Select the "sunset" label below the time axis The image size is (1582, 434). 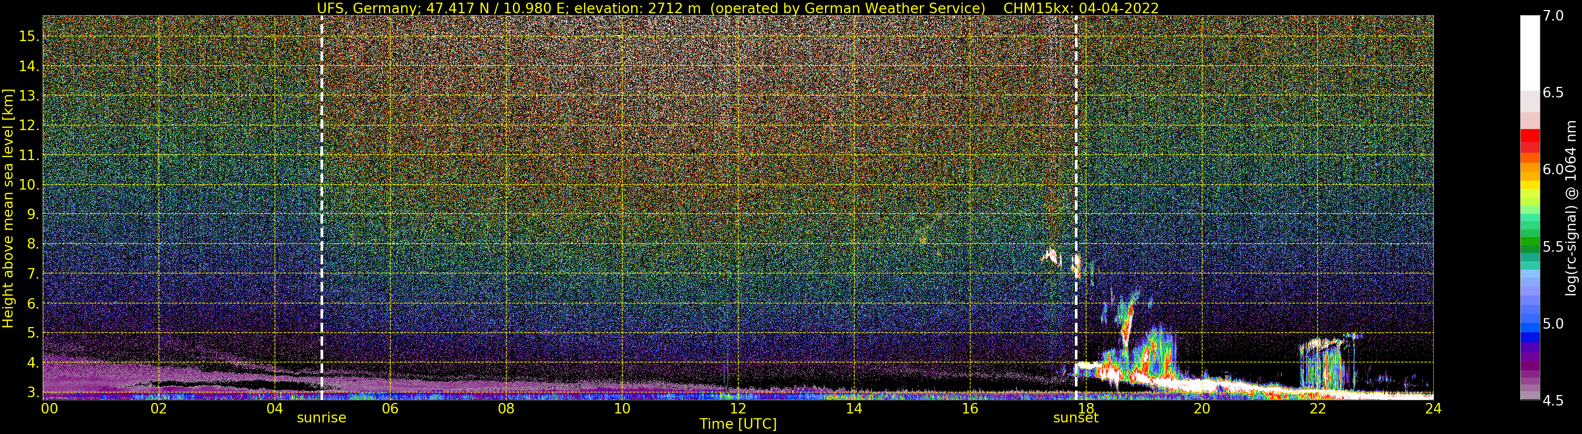click(x=1076, y=418)
